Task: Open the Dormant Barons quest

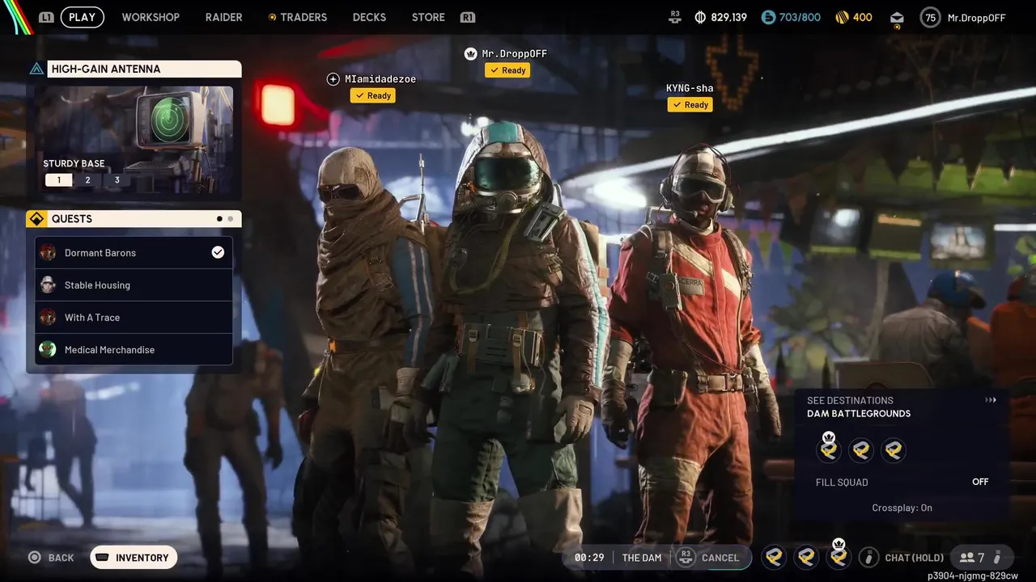Action: click(134, 253)
